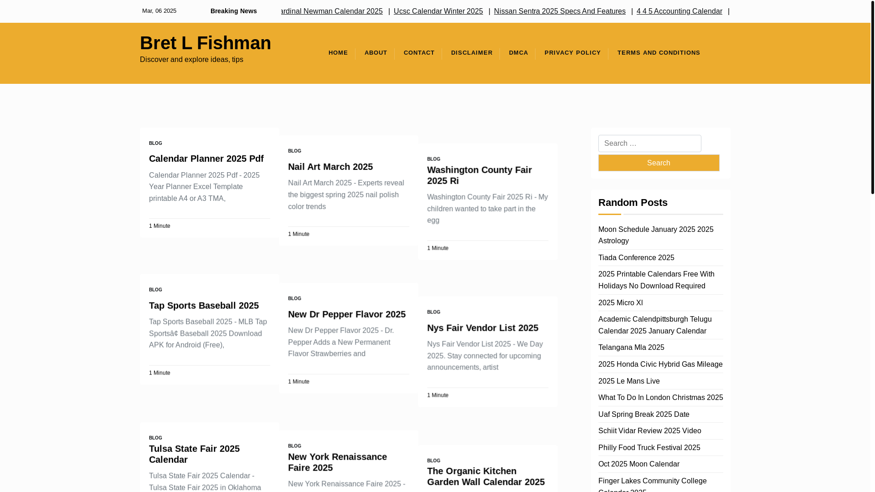Viewport: 875px width, 492px height.
Task: Open Ucsc Calendar Winter 2025 in the ticker
Action: 438,11
